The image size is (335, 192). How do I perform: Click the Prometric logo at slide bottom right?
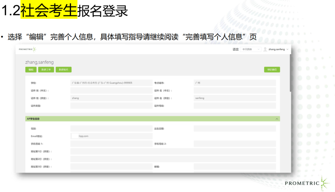(306, 183)
